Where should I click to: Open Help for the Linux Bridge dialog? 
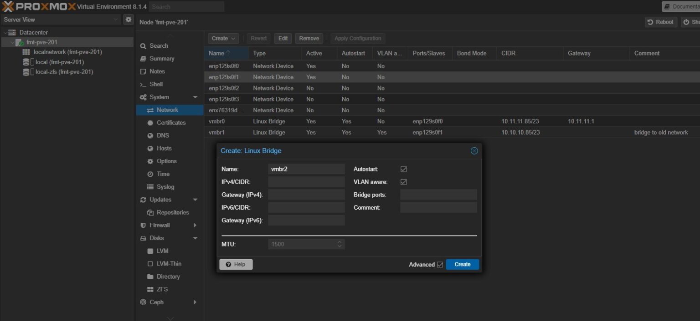point(236,264)
